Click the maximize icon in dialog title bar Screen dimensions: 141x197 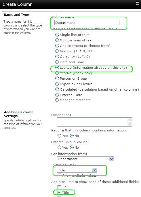pos(138,3)
